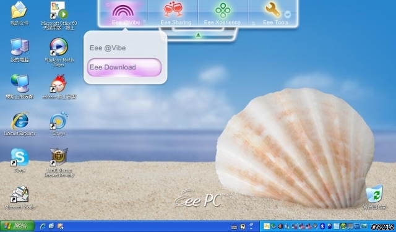
Task: Launch Microsoft Office 60 trial shortcut
Action: 59,15
